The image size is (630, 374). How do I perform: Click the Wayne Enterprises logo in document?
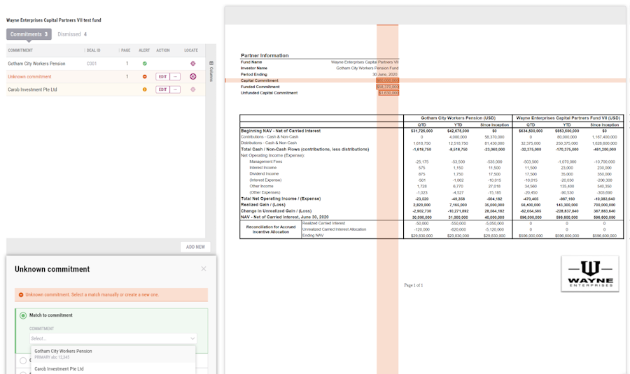590,273
